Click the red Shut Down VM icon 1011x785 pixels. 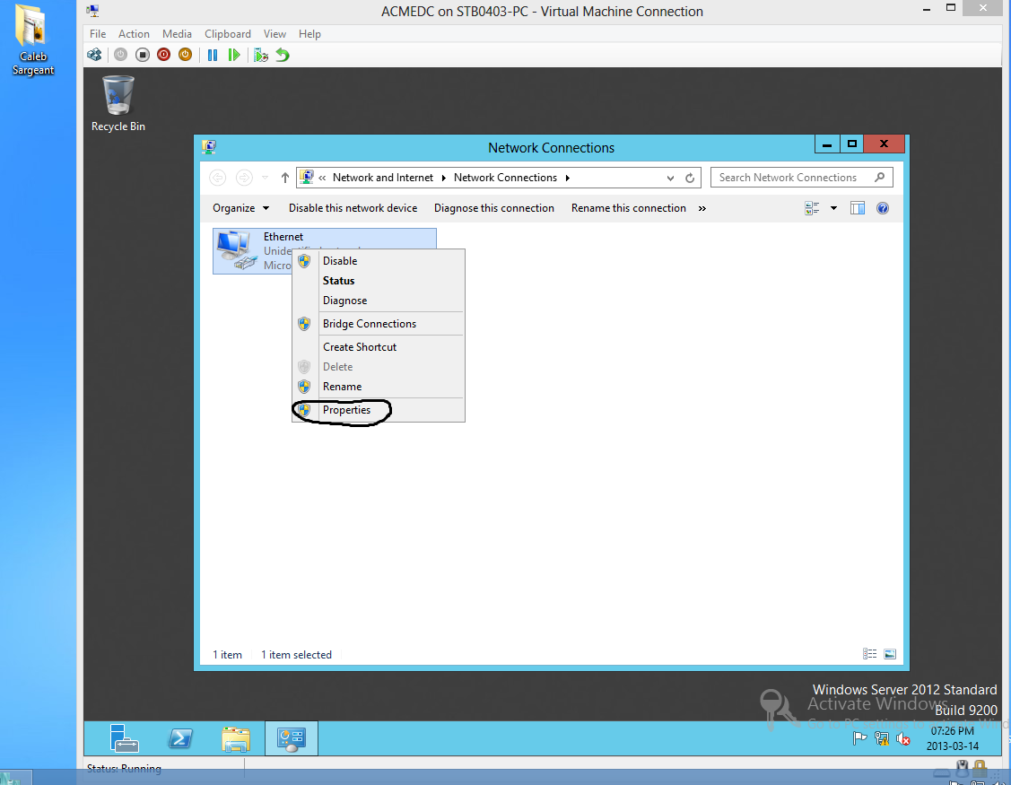tap(164, 55)
